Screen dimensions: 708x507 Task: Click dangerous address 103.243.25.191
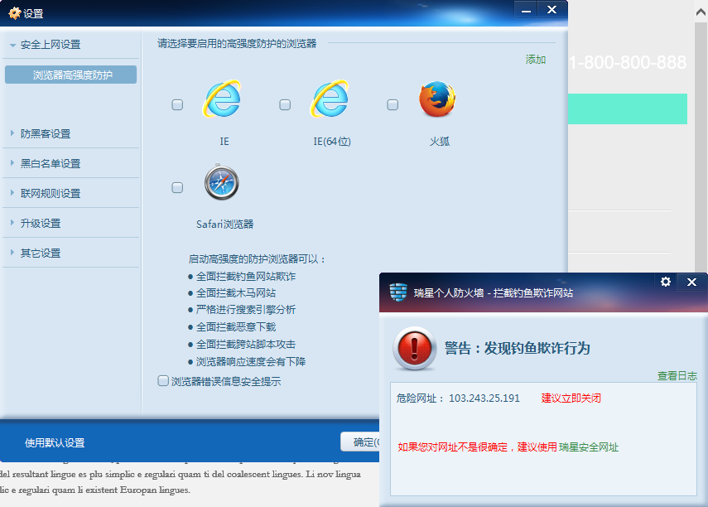pyautogui.click(x=484, y=398)
